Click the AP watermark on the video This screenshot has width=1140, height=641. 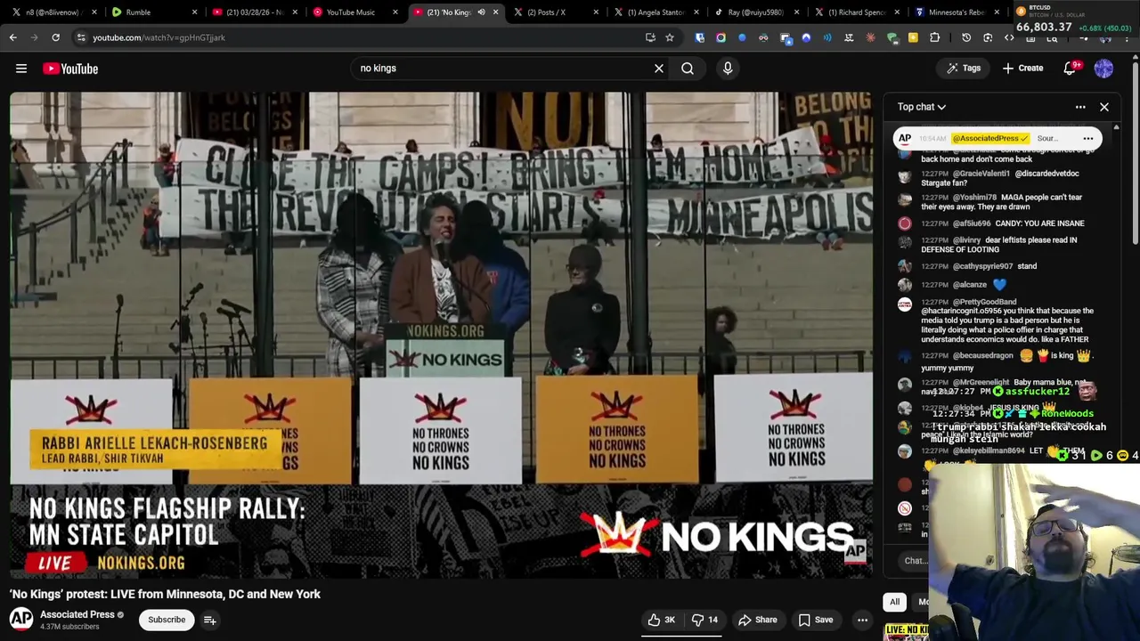(x=855, y=551)
